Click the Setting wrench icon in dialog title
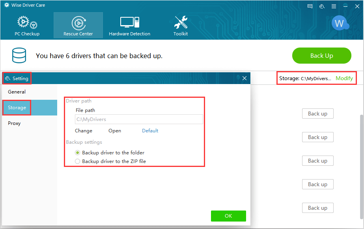This screenshot has width=364, height=229. pos(7,79)
